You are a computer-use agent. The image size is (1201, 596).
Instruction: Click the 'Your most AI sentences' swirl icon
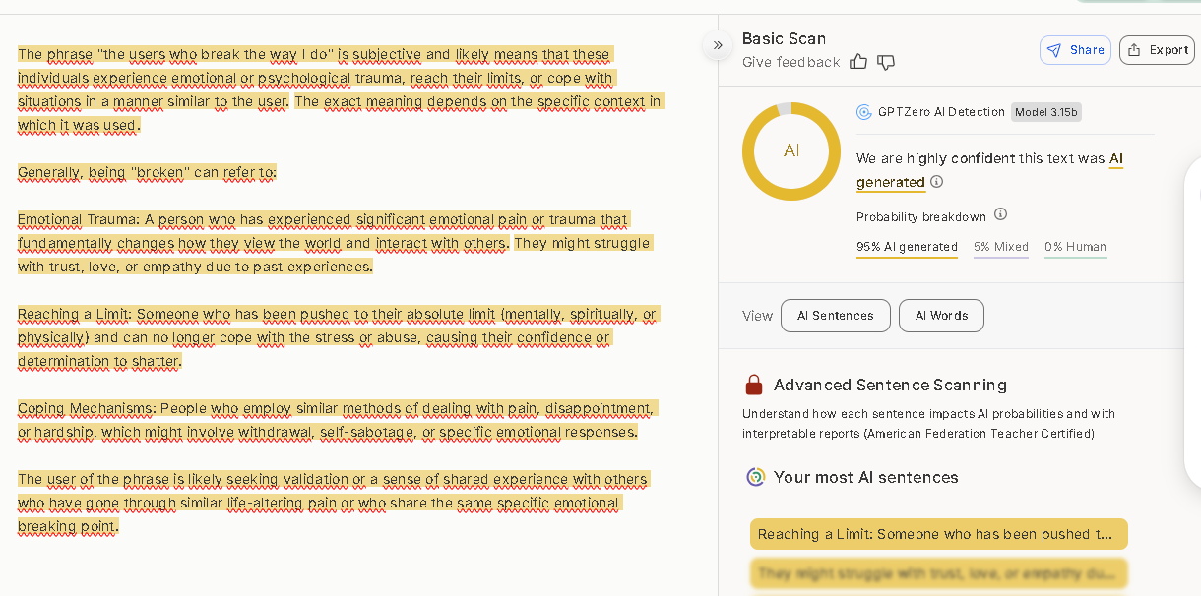[x=755, y=477]
